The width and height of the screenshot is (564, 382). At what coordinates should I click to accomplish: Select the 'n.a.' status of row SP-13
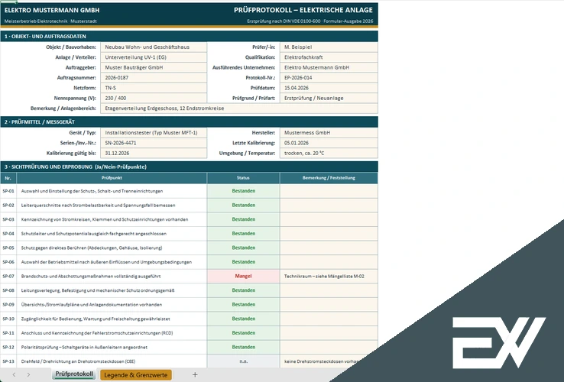point(244,361)
